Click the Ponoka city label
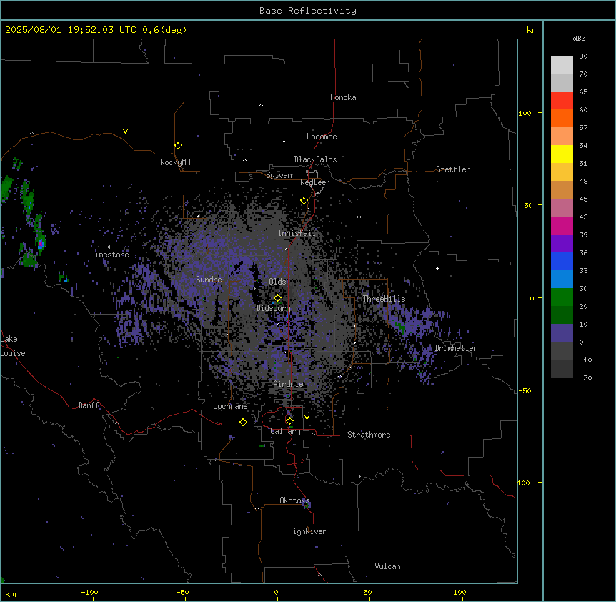This screenshot has width=616, height=602. (343, 97)
